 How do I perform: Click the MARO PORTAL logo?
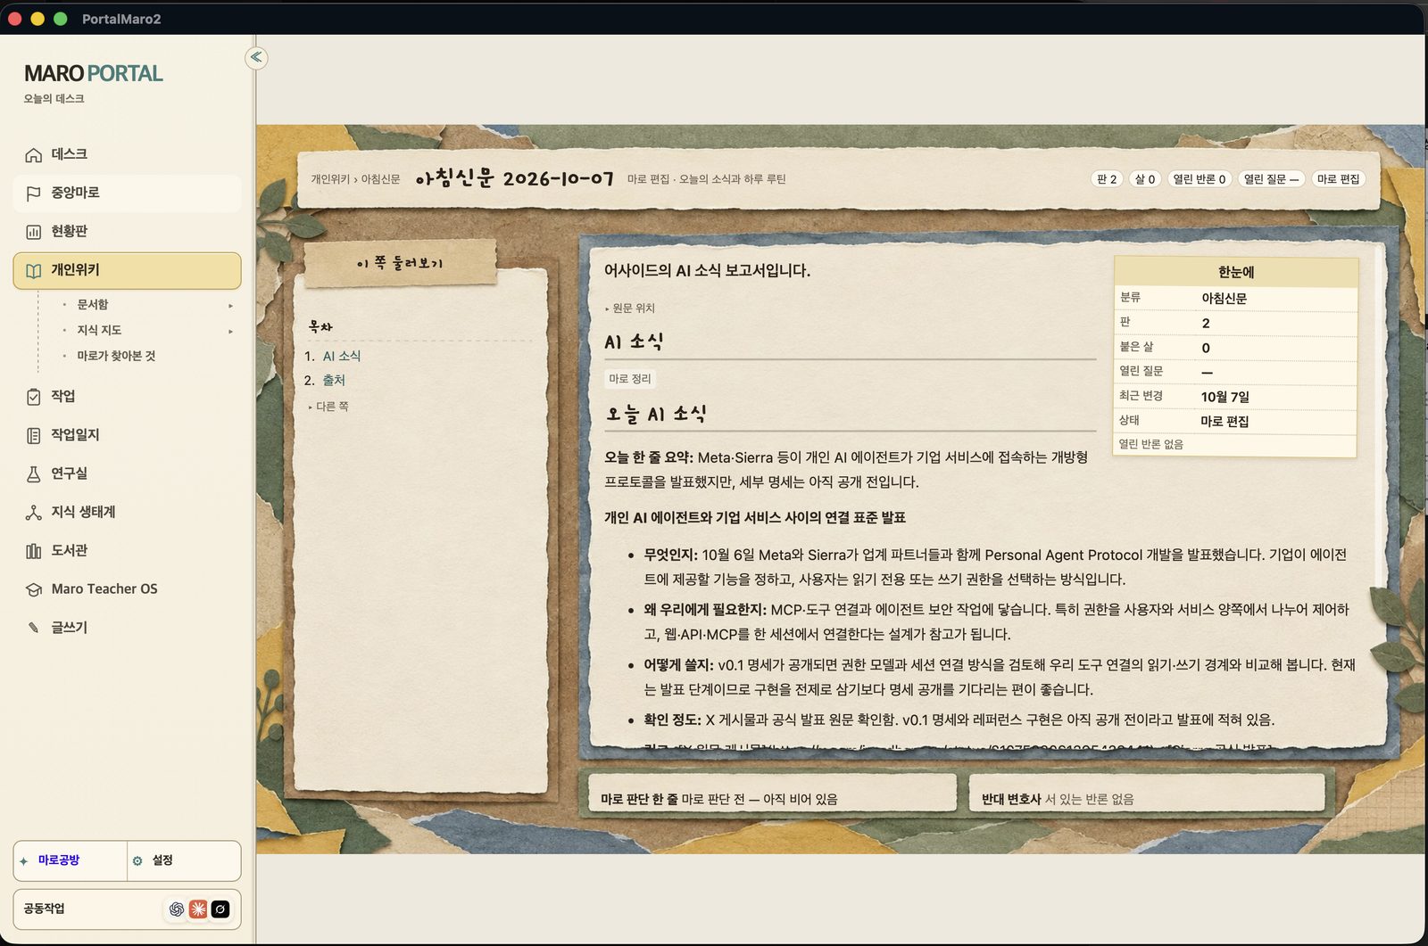coord(94,73)
